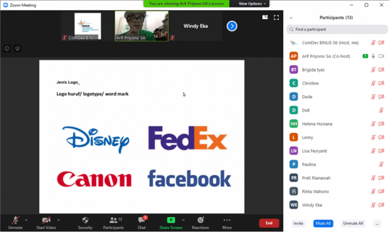Screen dimensions: 390x232
Task: Select the WE avatar for Windy Eka
Action: (x=294, y=205)
